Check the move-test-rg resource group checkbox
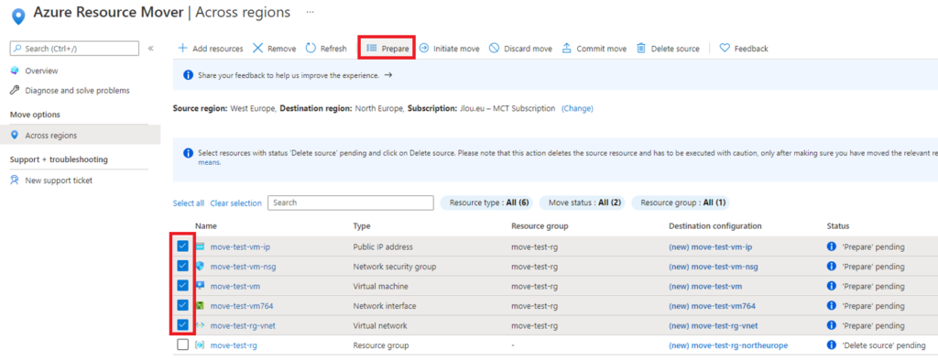 pyautogui.click(x=183, y=345)
